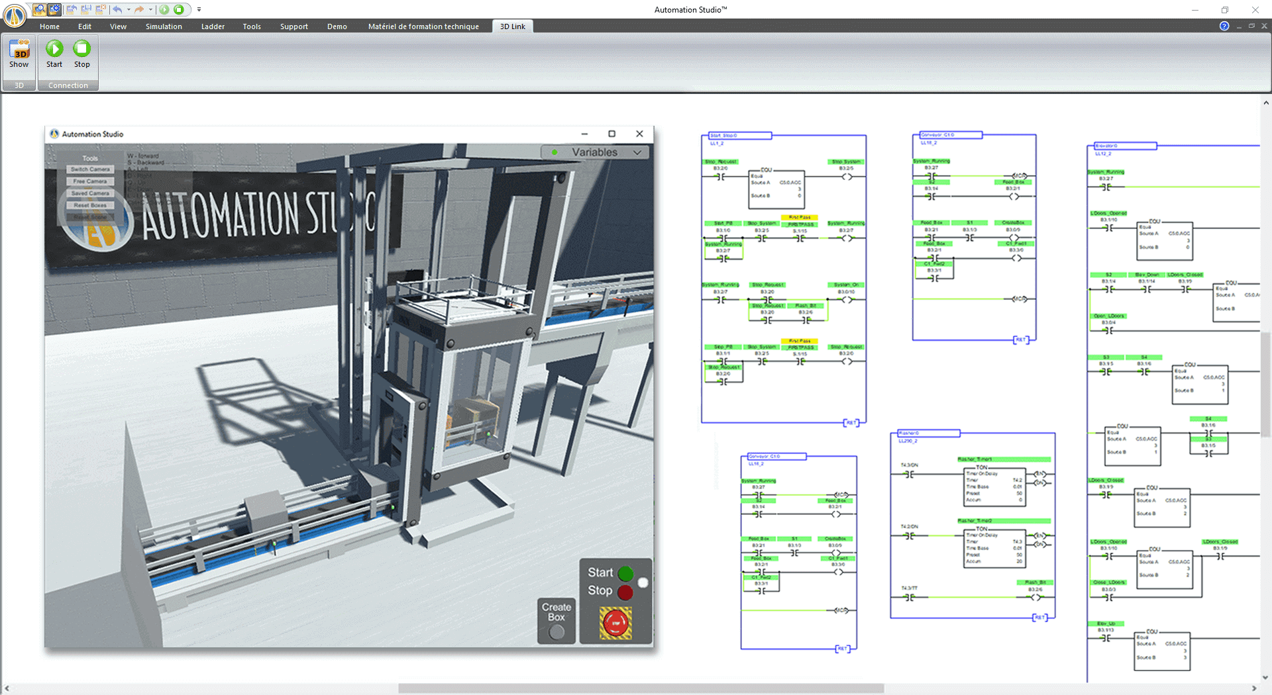
Task: Toggle the red Stop indicator button
Action: 625,591
